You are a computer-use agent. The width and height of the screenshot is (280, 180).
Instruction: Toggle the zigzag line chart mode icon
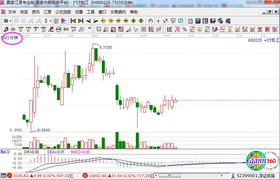coord(166,21)
